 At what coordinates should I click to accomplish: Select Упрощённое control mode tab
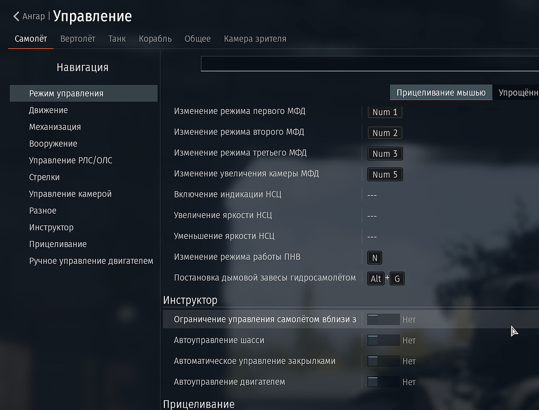[517, 93]
